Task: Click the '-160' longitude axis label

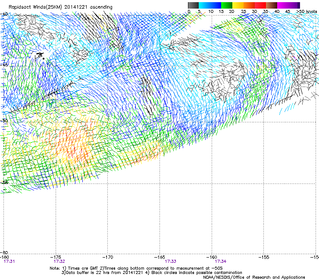Action: tap(212, 257)
